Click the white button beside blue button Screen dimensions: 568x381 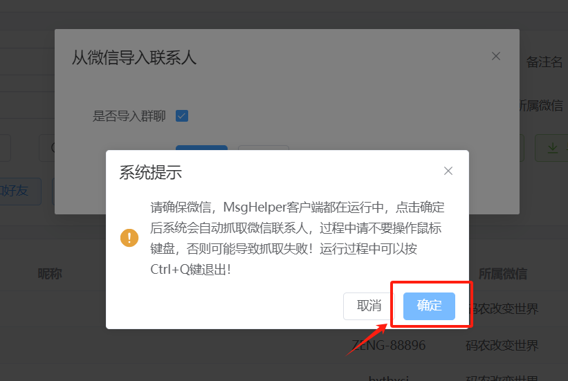point(264,148)
